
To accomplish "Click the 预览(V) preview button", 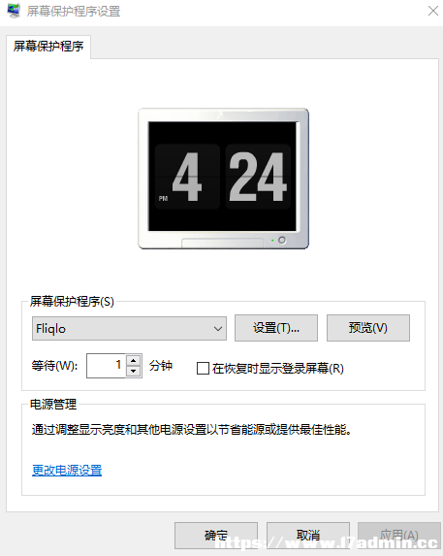I will coord(368,328).
